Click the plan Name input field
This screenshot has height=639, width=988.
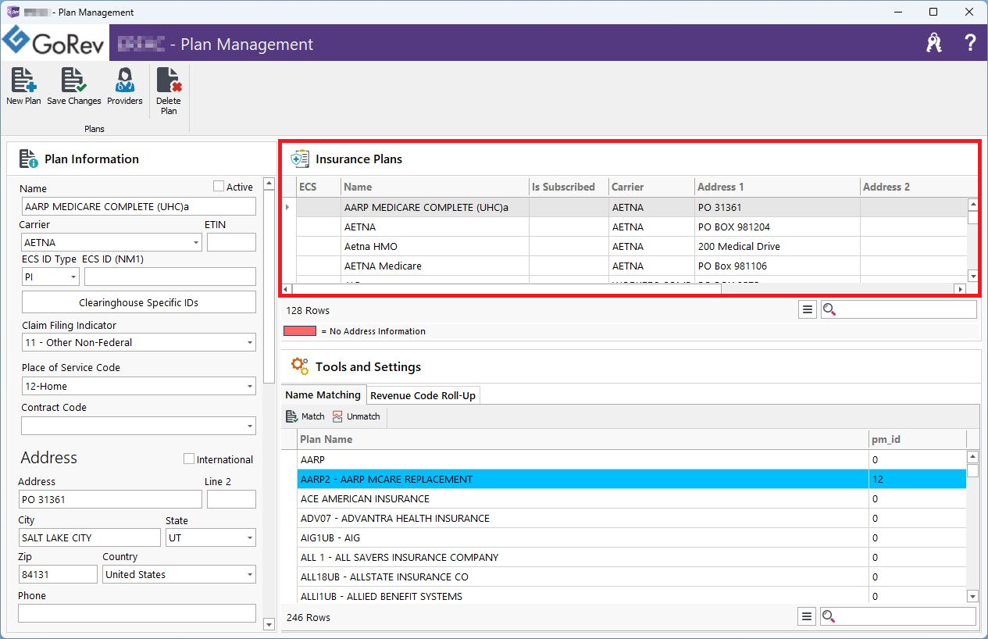tap(139, 206)
